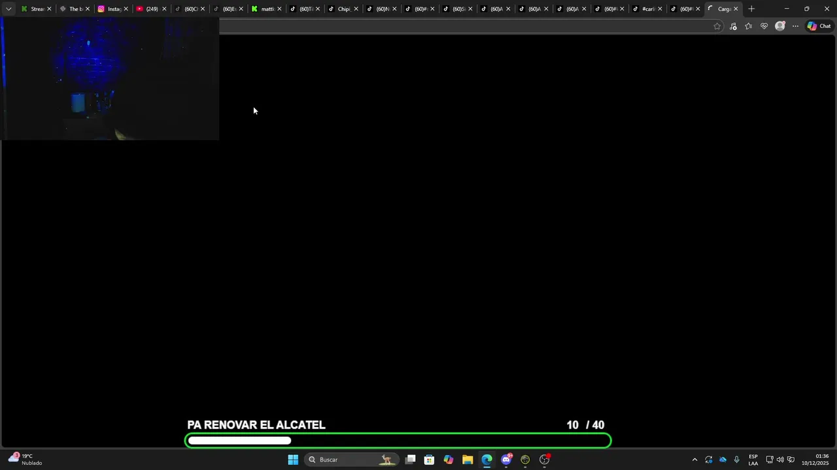The height and width of the screenshot is (470, 837).
Task: Open Browser essentials heart icon
Action: click(764, 26)
